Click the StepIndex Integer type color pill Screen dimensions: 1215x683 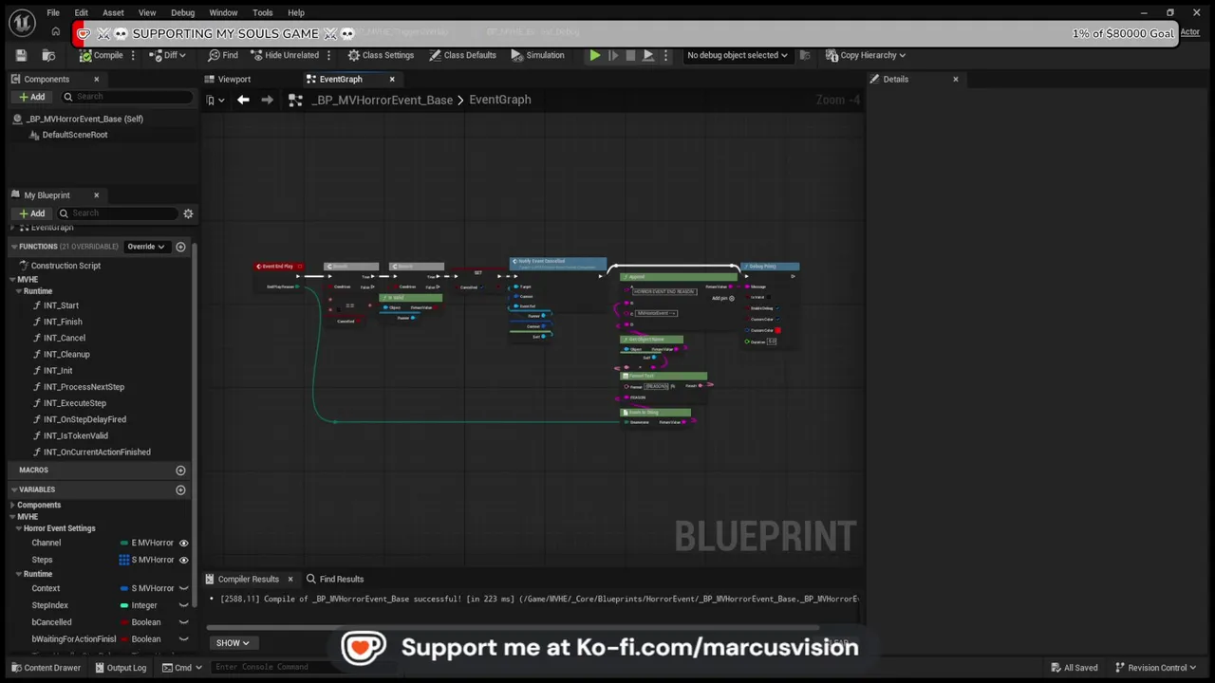124,605
